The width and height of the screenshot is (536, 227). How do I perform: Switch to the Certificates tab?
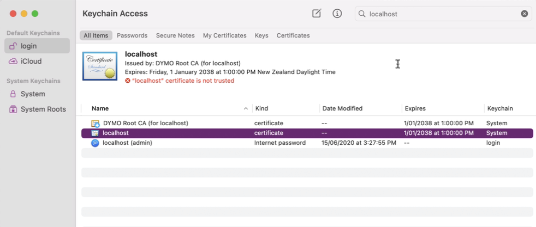pyautogui.click(x=293, y=35)
